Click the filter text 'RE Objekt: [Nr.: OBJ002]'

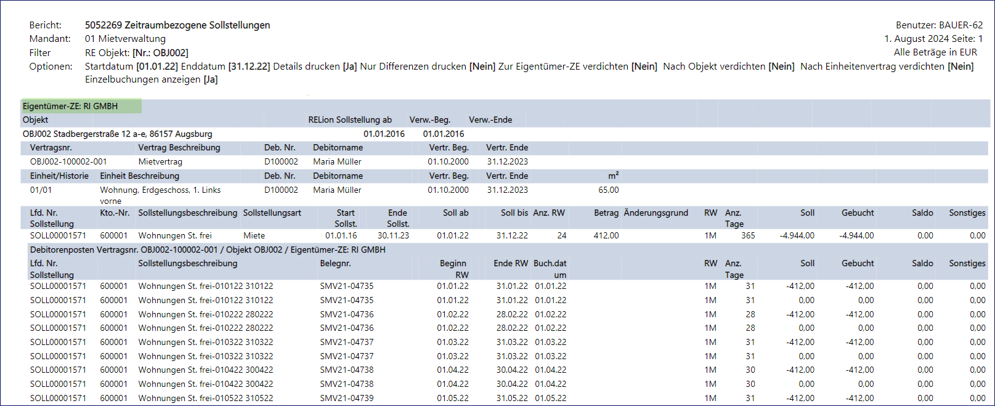137,53
